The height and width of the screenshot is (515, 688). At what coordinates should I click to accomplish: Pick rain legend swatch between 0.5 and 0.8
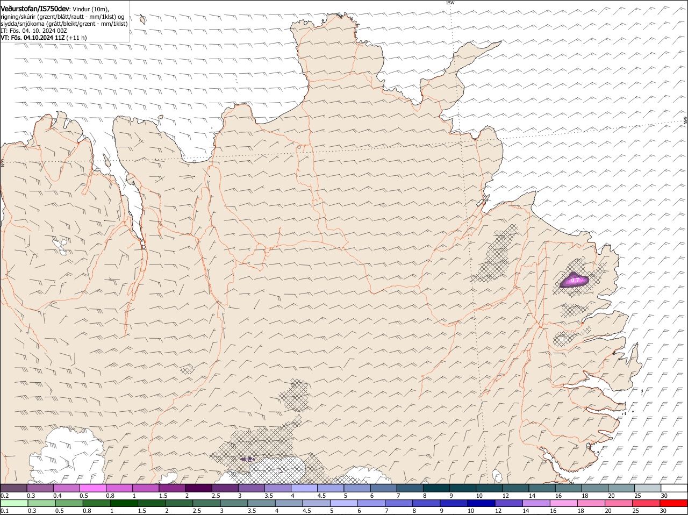(69, 503)
